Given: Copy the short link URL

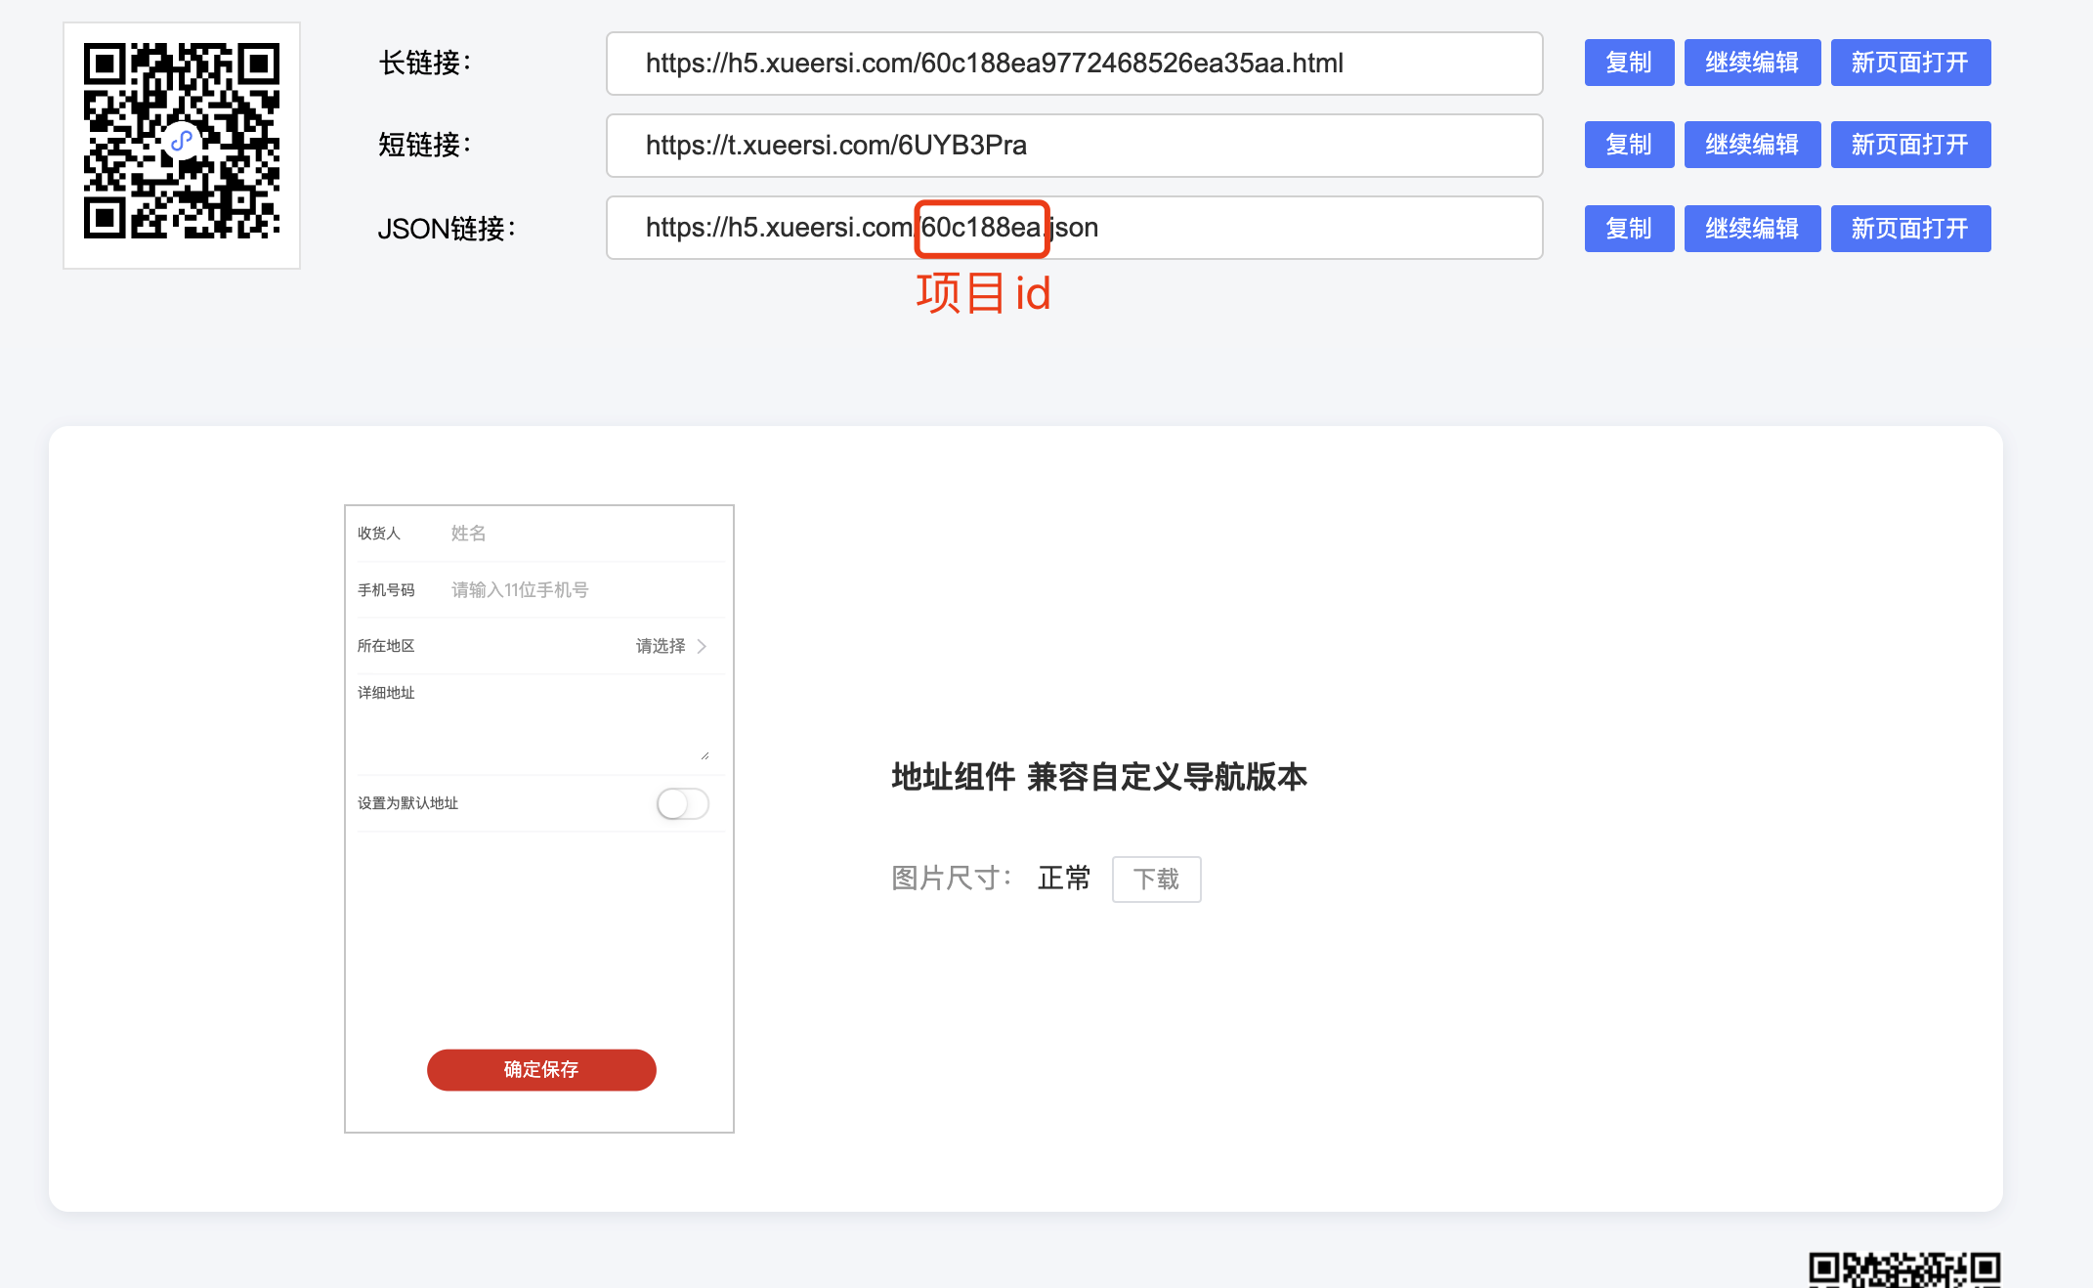Looking at the screenshot, I should [x=1628, y=145].
